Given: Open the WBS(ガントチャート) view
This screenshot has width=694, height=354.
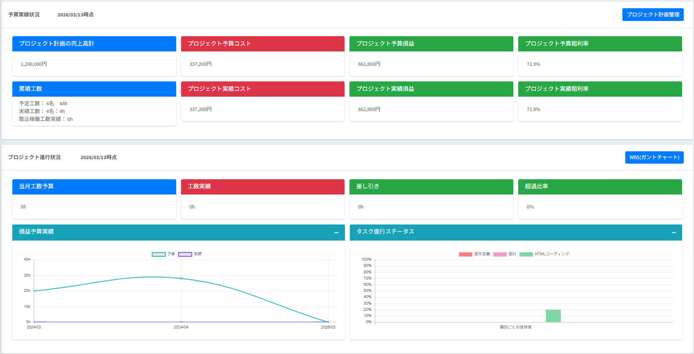Looking at the screenshot, I should (654, 157).
